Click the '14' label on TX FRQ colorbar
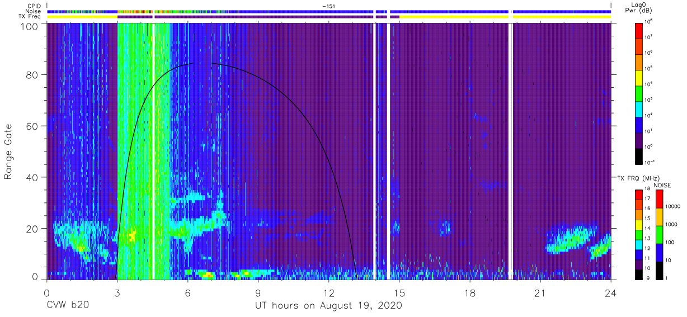Viewport: 687px width, 317px height. [648, 229]
